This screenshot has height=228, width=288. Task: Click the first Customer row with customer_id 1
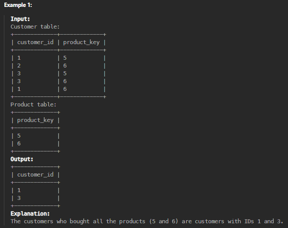[x=58, y=58]
